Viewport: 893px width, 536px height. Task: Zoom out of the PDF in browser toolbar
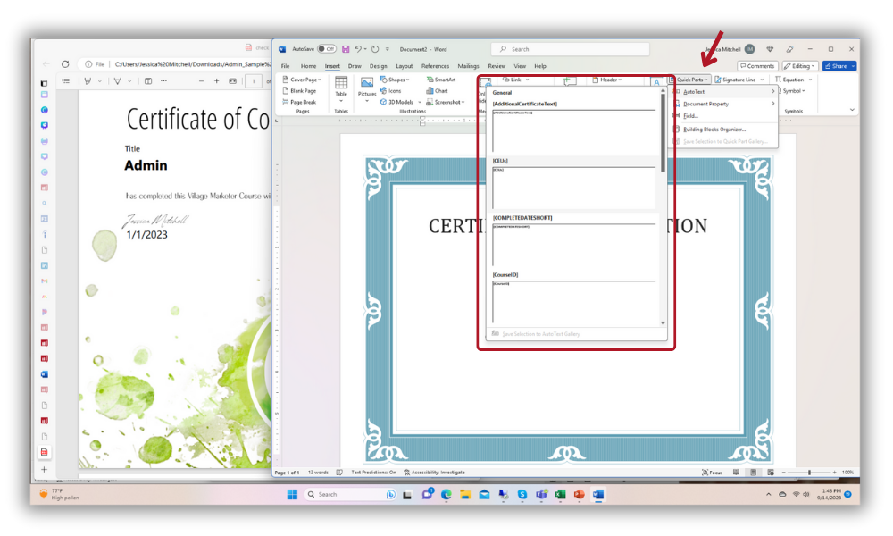click(201, 81)
